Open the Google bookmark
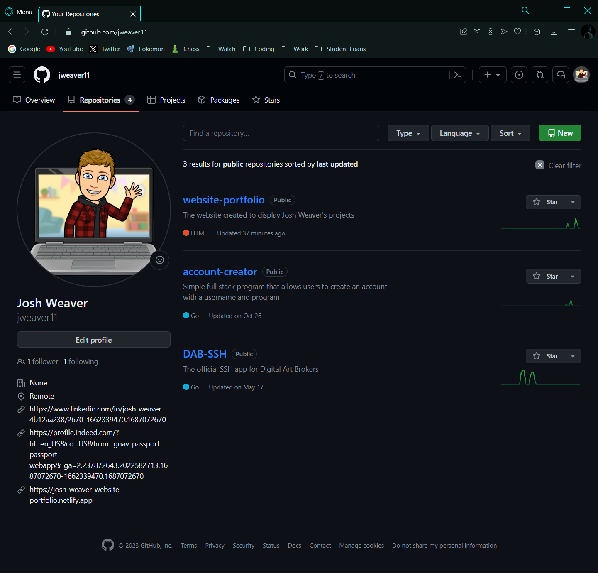Screen dimensions: 598x573 tap(24, 49)
